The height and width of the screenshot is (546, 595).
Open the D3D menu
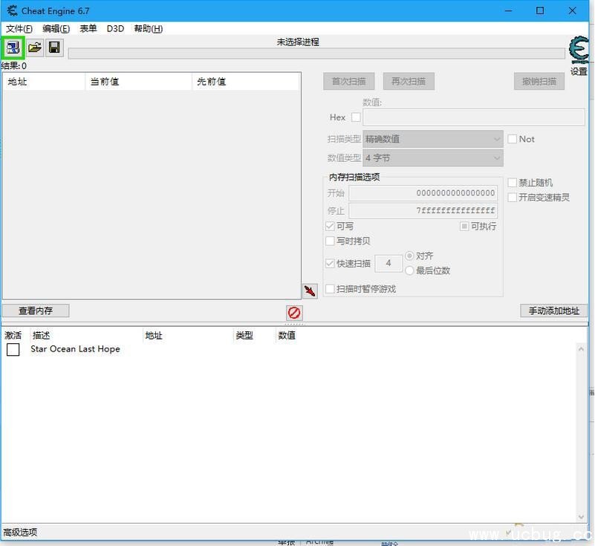coord(115,29)
